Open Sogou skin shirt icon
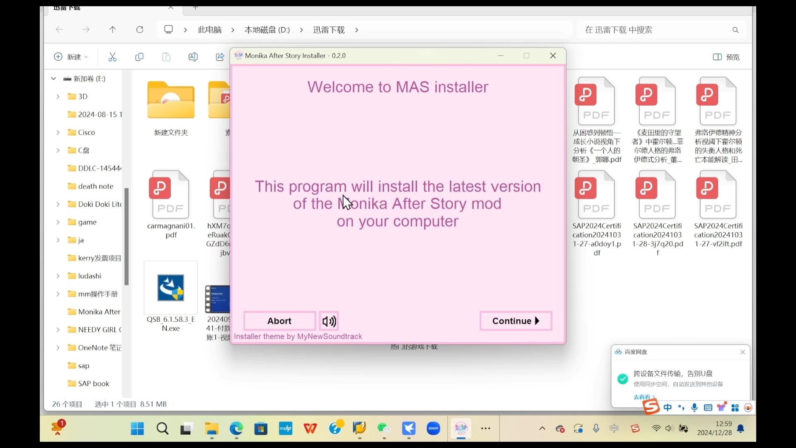The width and height of the screenshot is (796, 448). point(722,407)
